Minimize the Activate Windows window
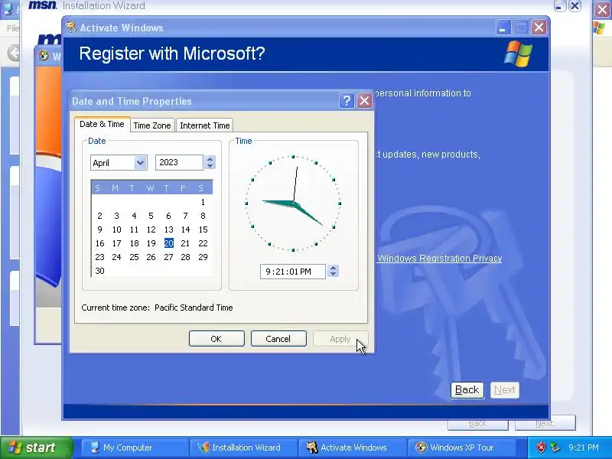Viewport: 612px width, 459px height. pyautogui.click(x=503, y=28)
